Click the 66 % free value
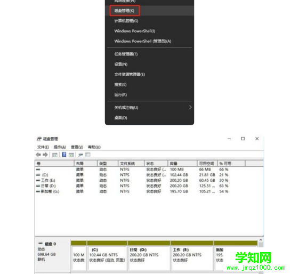 [x=224, y=170]
